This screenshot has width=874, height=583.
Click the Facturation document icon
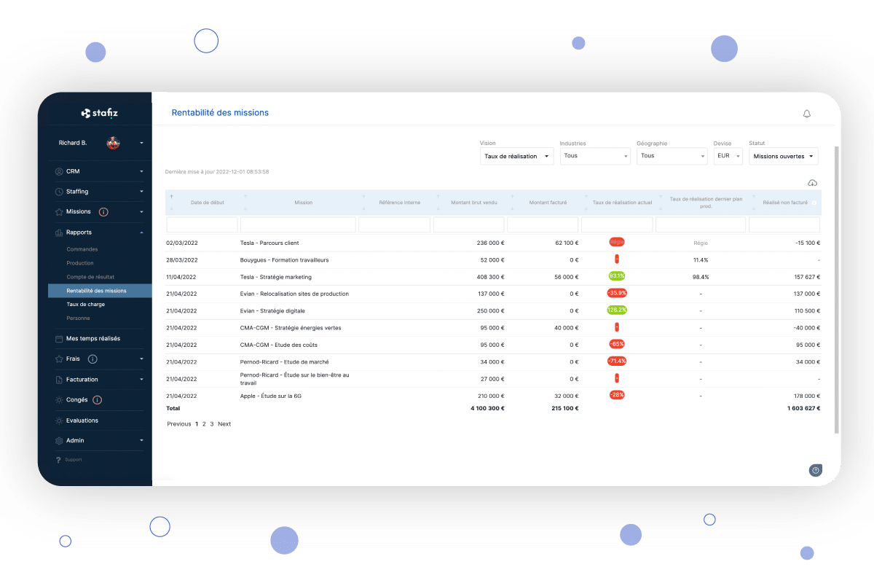click(x=59, y=380)
